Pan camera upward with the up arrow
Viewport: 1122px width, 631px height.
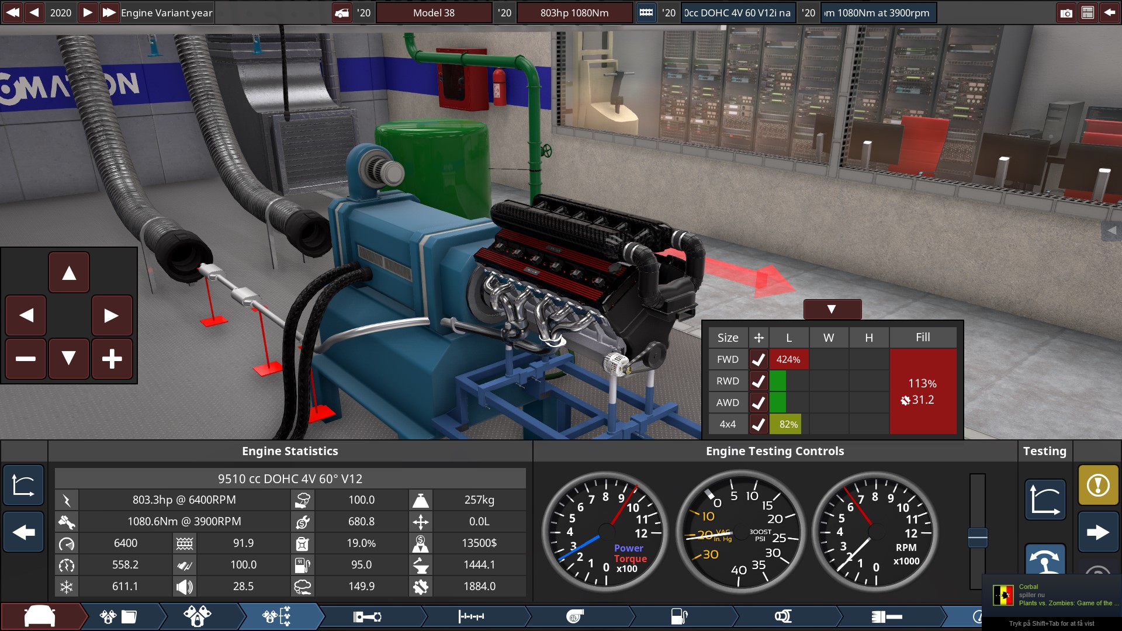tap(68, 272)
